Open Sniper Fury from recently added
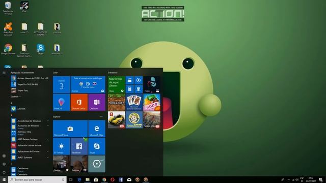 click(x=30, y=90)
